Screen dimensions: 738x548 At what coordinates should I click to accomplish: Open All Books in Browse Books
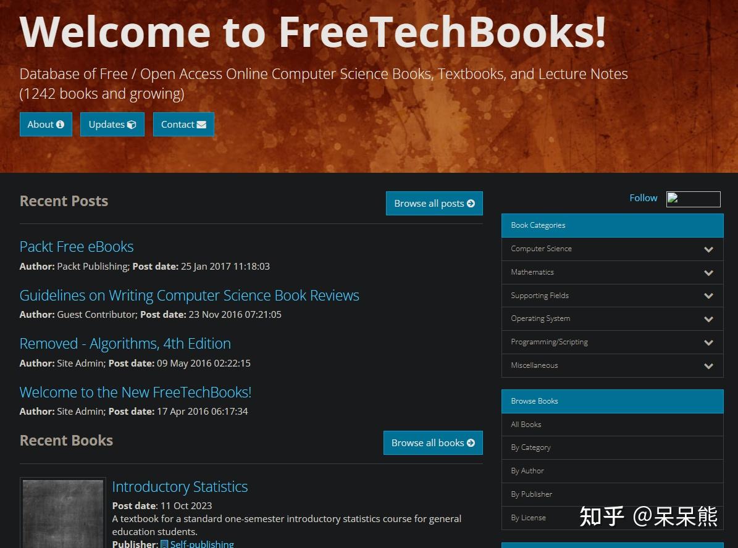tap(613, 425)
